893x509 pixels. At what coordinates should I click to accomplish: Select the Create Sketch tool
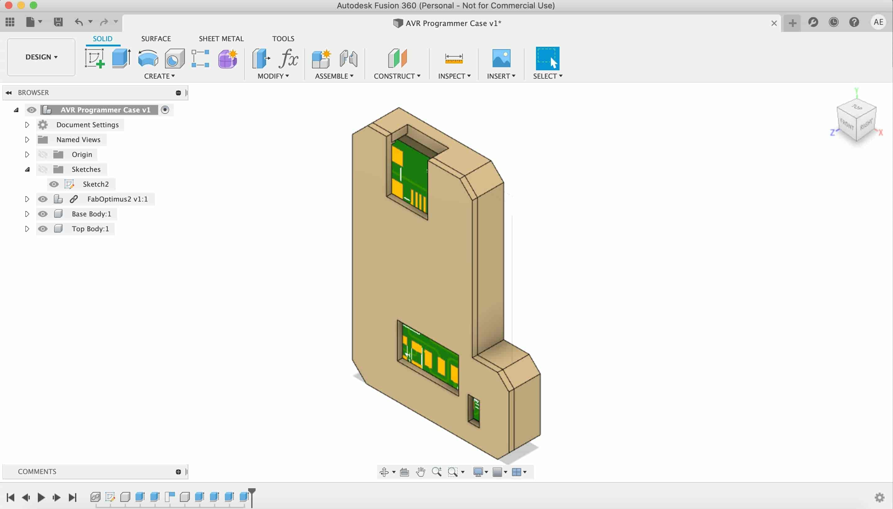pos(95,58)
